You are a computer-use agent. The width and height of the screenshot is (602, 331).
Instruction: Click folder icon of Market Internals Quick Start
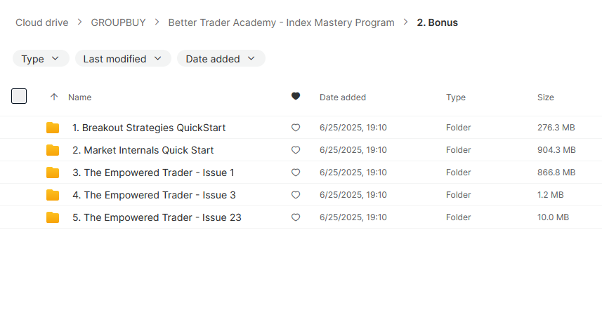[53, 150]
